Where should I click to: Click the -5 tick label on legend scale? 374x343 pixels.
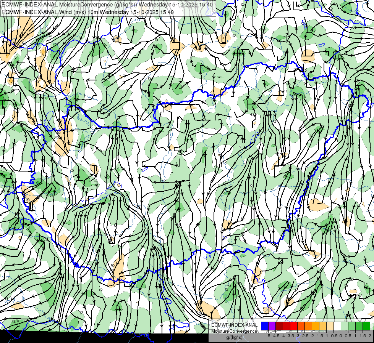(x=268, y=336)
